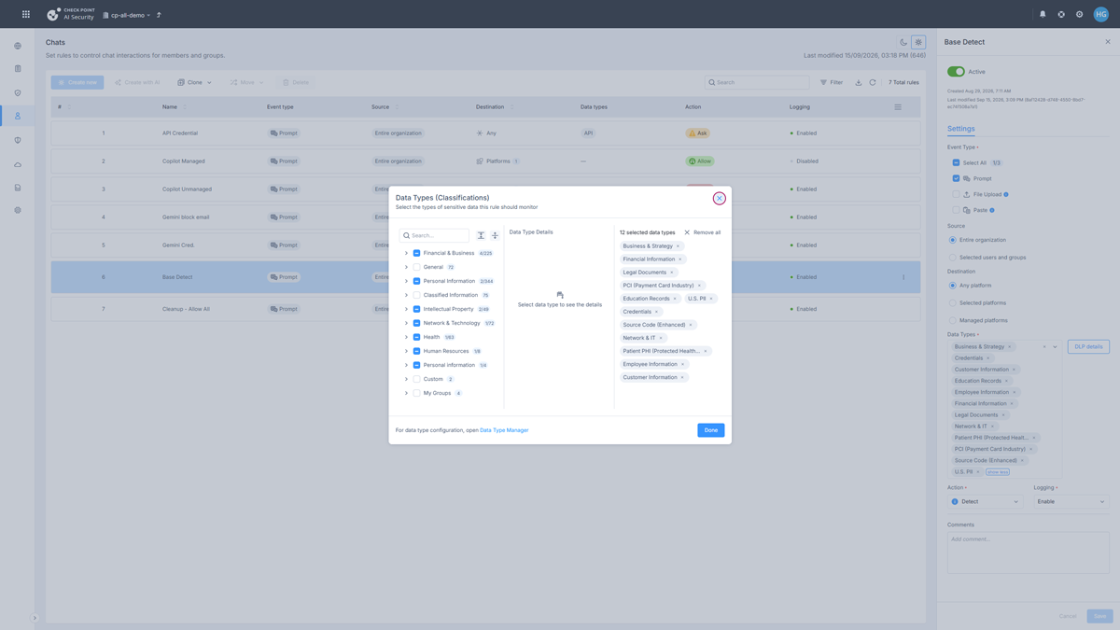Viewport: 1120px width, 630px height.
Task: Toggle Intellectual Property checkbox
Action: coord(416,309)
